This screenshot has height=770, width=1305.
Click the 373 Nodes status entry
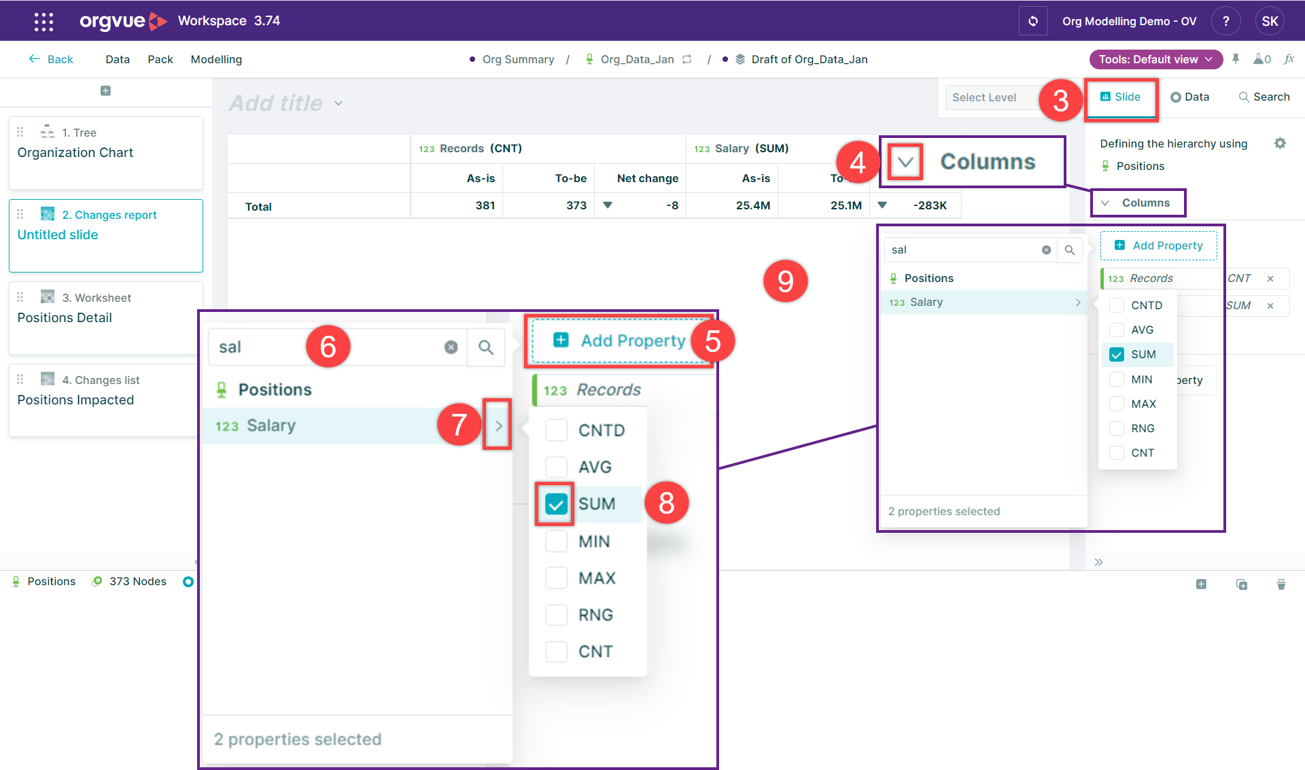(130, 582)
